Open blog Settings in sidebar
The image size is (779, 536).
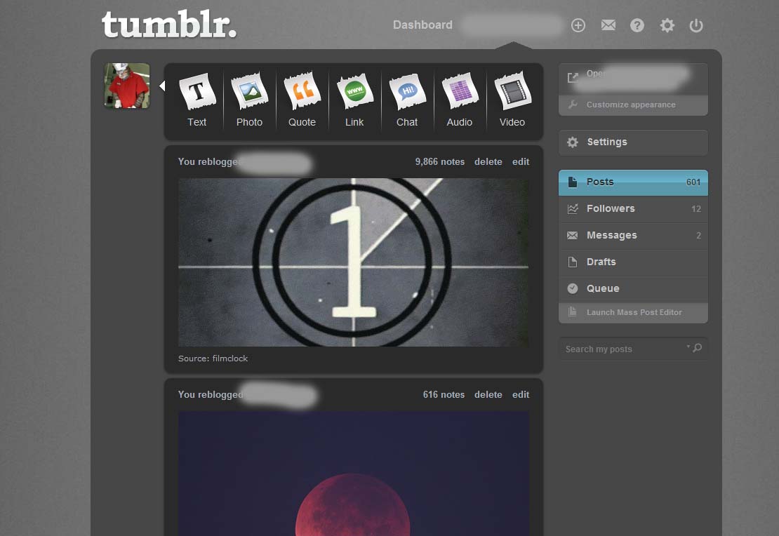coord(633,142)
